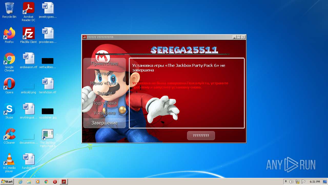Select the Меню «Пуск» installer step
The width and height of the screenshot is (328, 185).
tap(105, 83)
